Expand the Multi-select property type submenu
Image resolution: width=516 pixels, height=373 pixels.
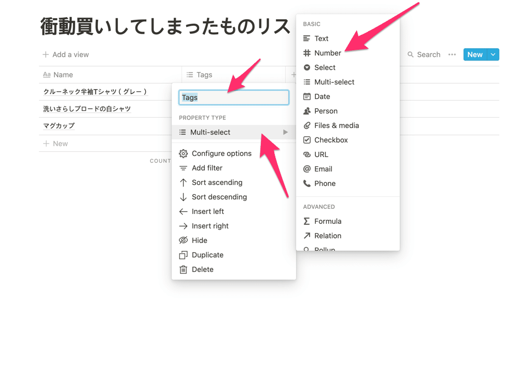click(x=233, y=132)
